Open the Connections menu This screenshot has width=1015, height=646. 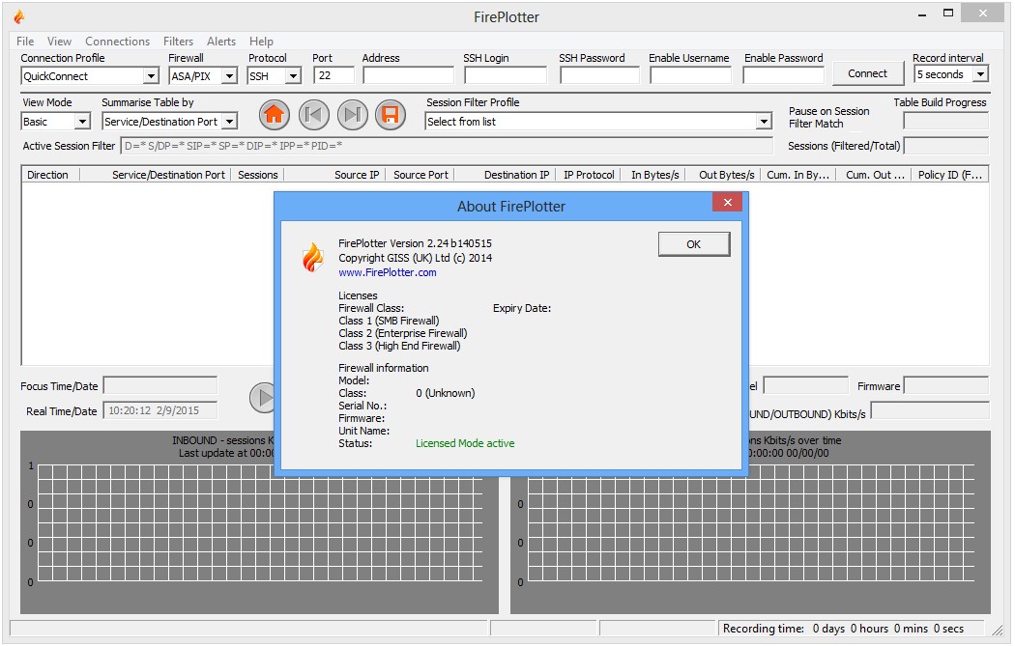click(117, 42)
